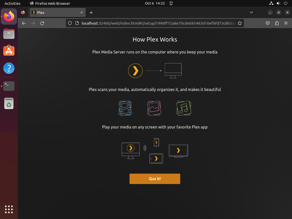The image size is (292, 219).
Task: Click the shield tracking protection icon
Action: pyautogui.click(x=70, y=23)
